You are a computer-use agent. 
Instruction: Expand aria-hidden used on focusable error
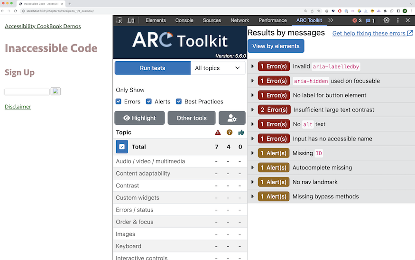tap(252, 81)
